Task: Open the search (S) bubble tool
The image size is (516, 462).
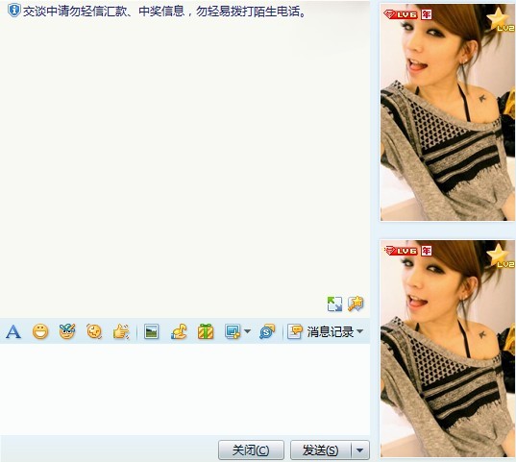Action: coord(267,331)
